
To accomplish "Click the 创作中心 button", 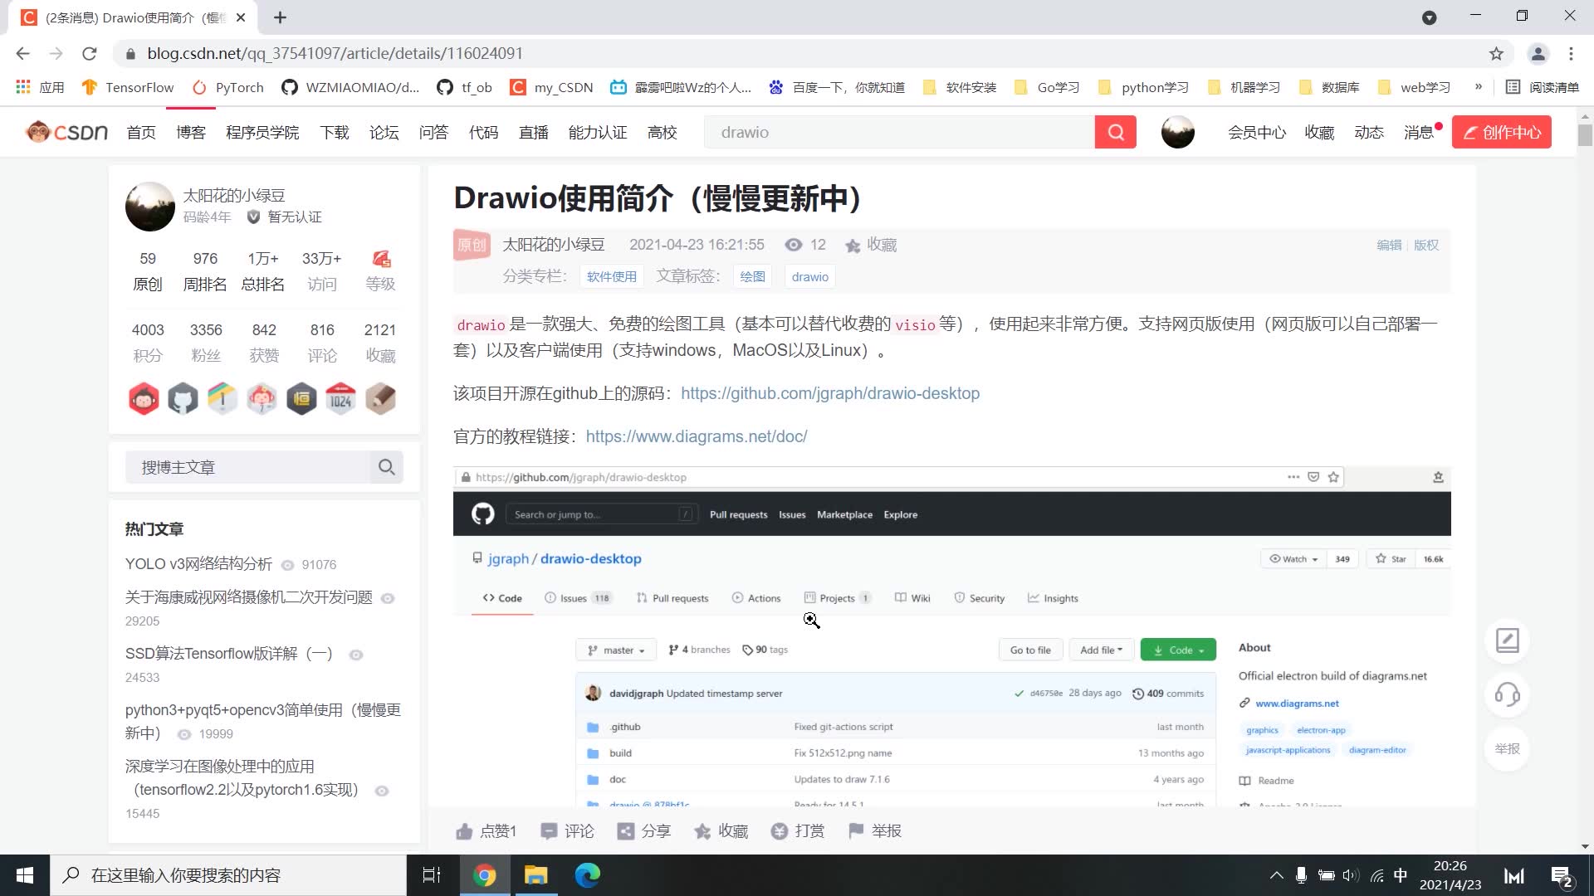I will coord(1501,133).
